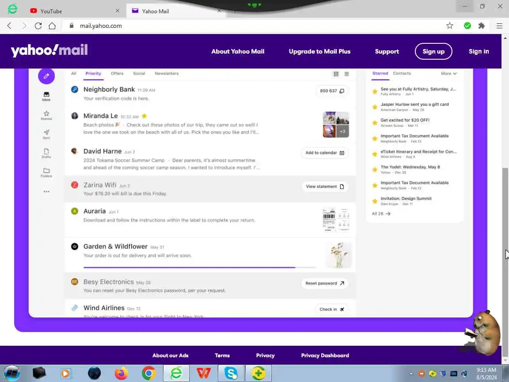509x382 pixels.
Task: Open the Terms footer link
Action: [222, 355]
